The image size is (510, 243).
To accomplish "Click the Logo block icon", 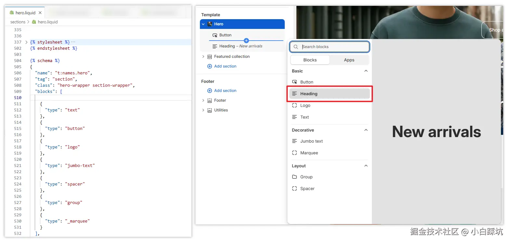I will [x=294, y=105].
